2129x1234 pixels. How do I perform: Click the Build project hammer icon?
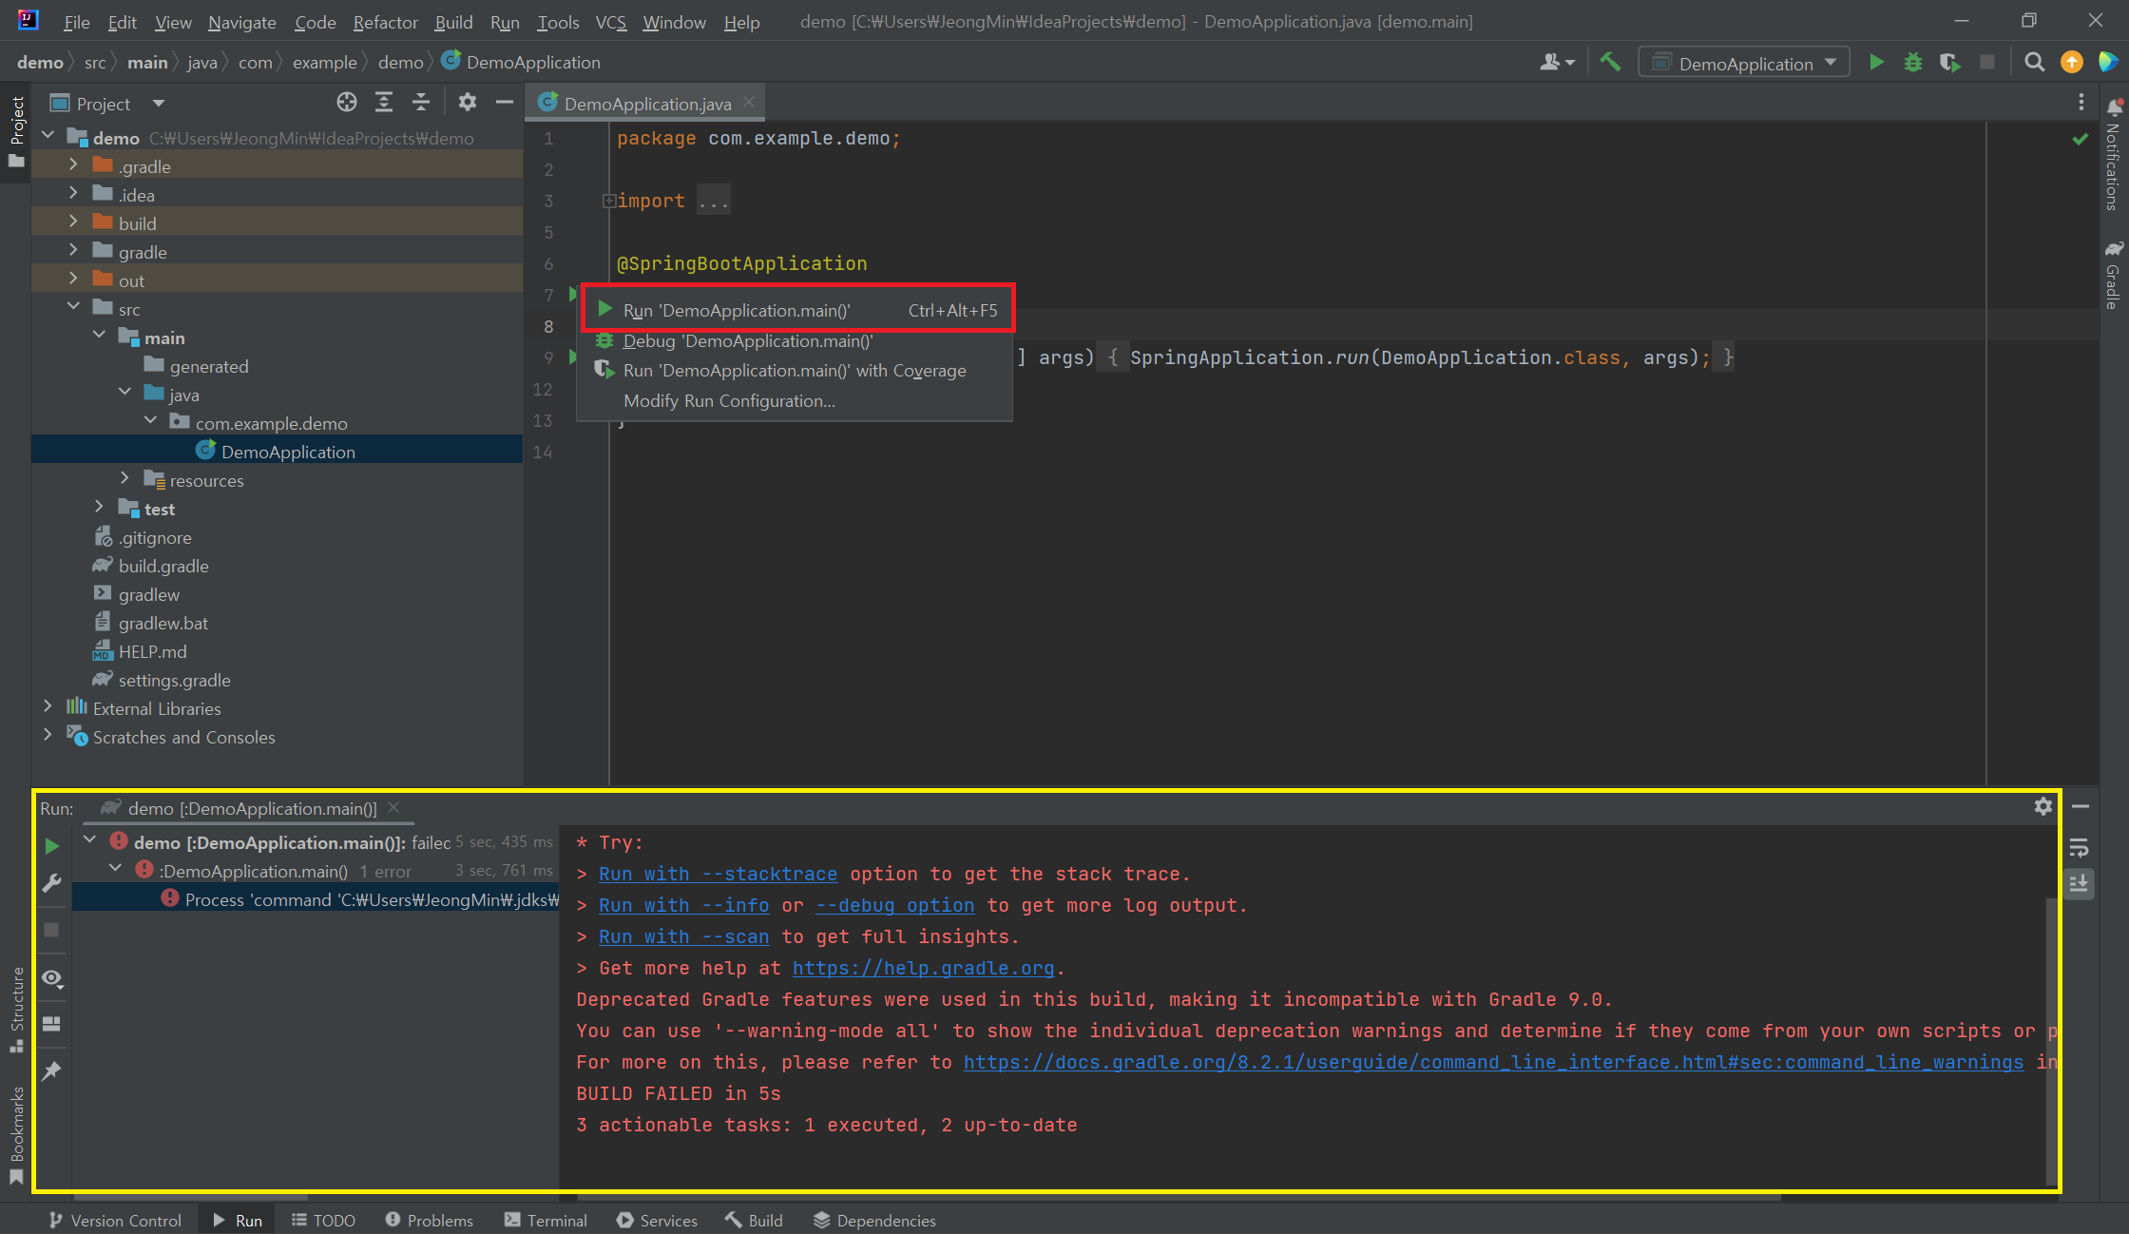(x=1610, y=63)
